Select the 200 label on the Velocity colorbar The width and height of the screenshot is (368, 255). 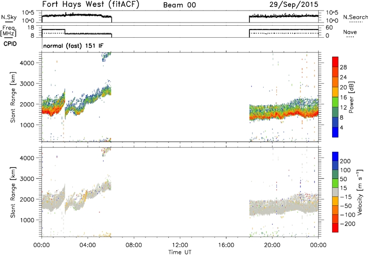tap(345, 161)
